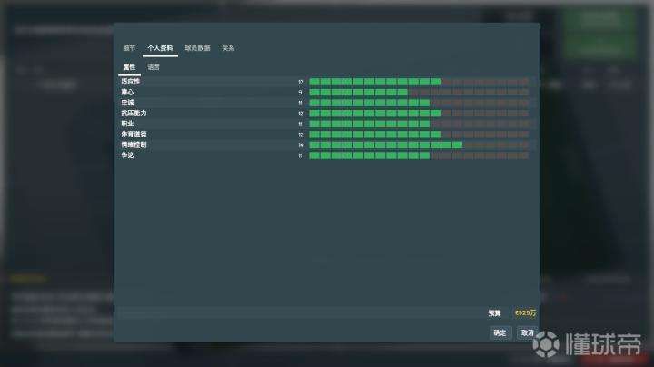This screenshot has width=654, height=367.
Task: Change the 争论 rating bar
Action: click(419, 155)
